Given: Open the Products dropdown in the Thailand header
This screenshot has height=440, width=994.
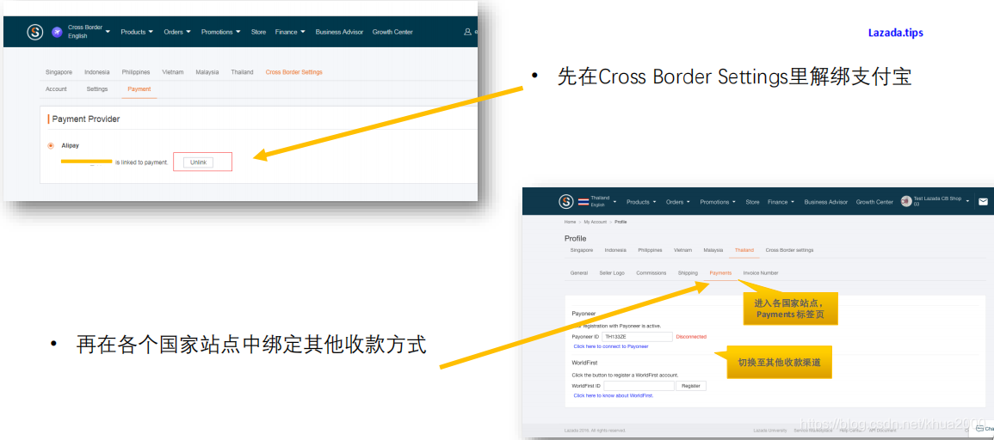Looking at the screenshot, I should 641,202.
